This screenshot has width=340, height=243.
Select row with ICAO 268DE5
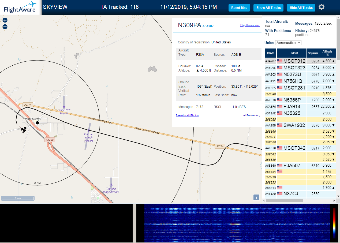pos(300,119)
